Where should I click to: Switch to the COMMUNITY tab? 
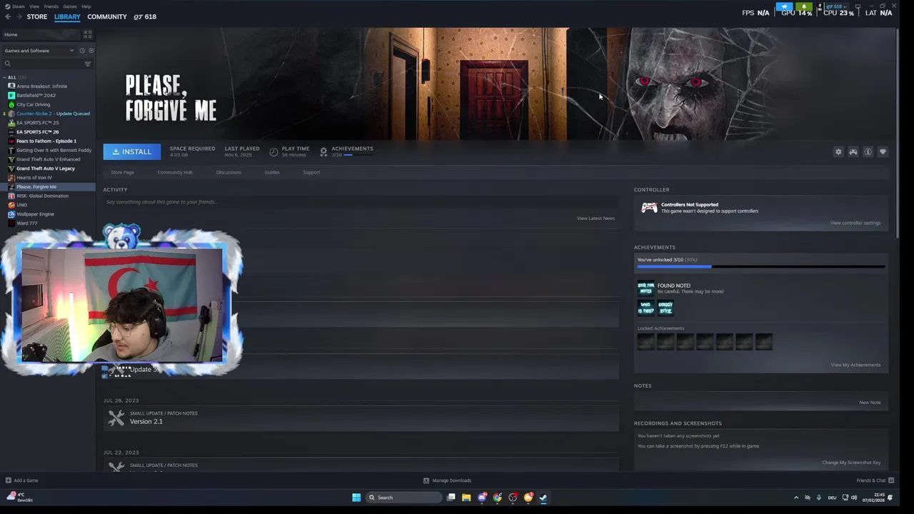107,16
